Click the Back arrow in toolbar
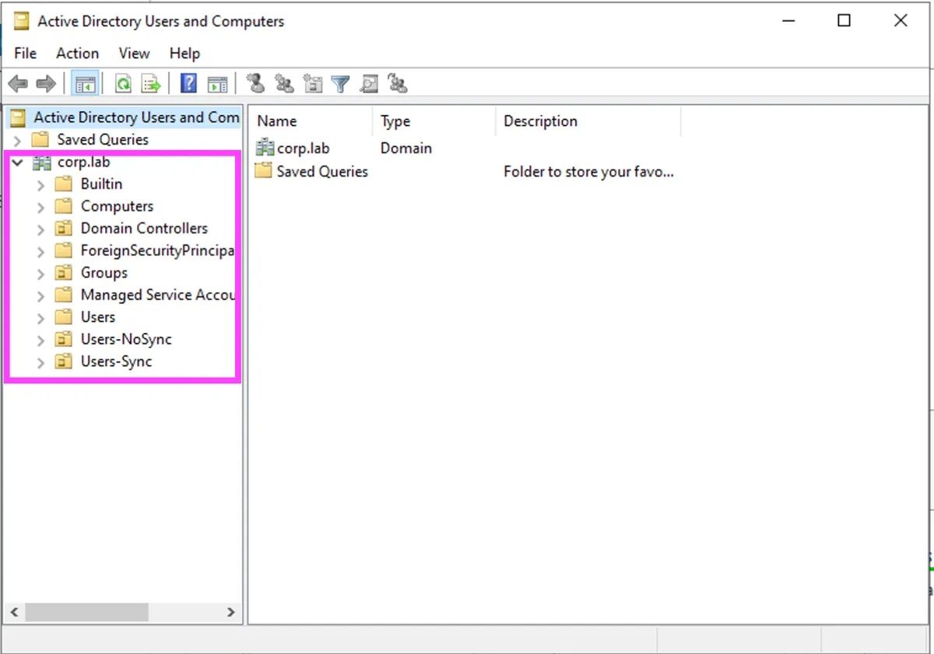The image size is (934, 654). pos(18,84)
